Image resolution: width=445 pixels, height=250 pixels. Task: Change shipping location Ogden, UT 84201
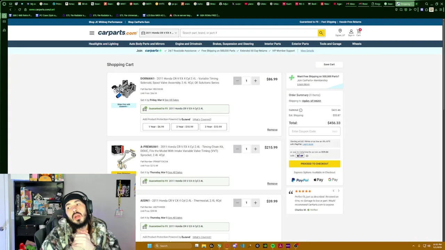tap(311, 101)
